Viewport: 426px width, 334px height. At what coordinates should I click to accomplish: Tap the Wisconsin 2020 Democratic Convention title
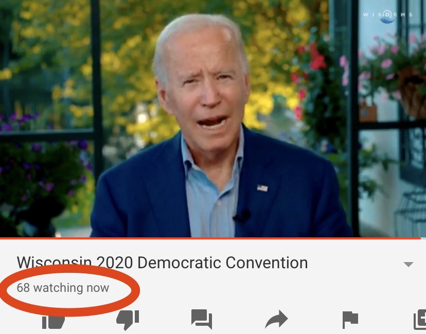pyautogui.click(x=162, y=263)
